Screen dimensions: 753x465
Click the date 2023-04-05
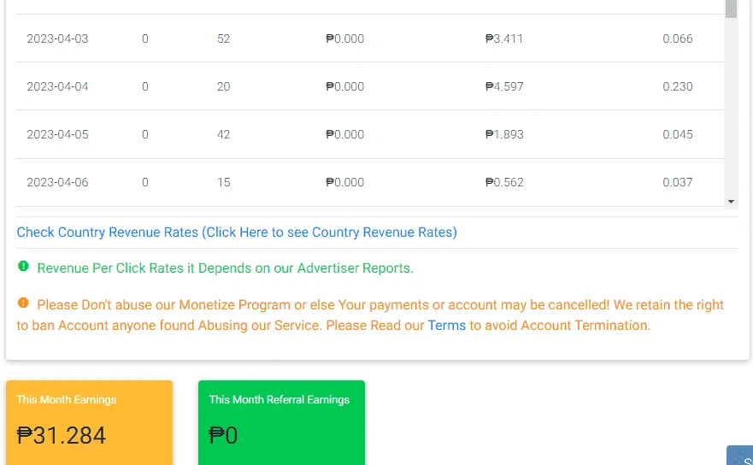(57, 134)
